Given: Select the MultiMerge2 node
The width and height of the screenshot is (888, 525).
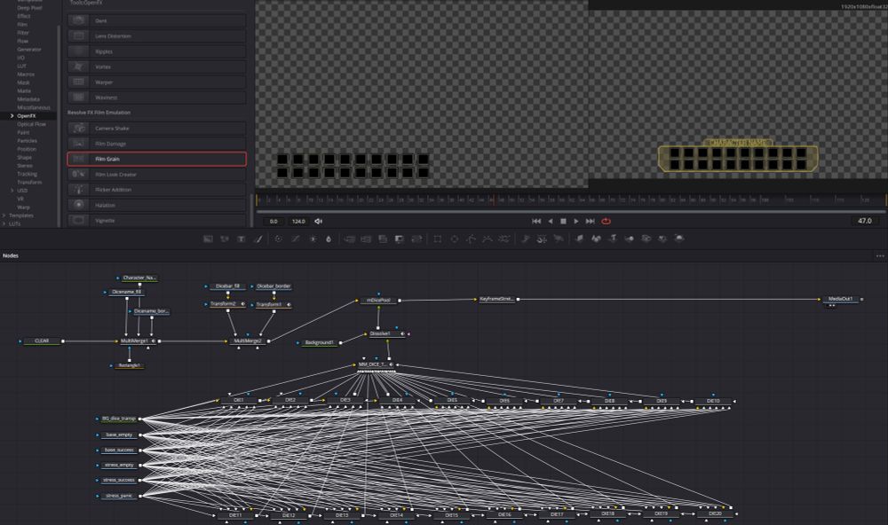Looking at the screenshot, I should 248,341.
